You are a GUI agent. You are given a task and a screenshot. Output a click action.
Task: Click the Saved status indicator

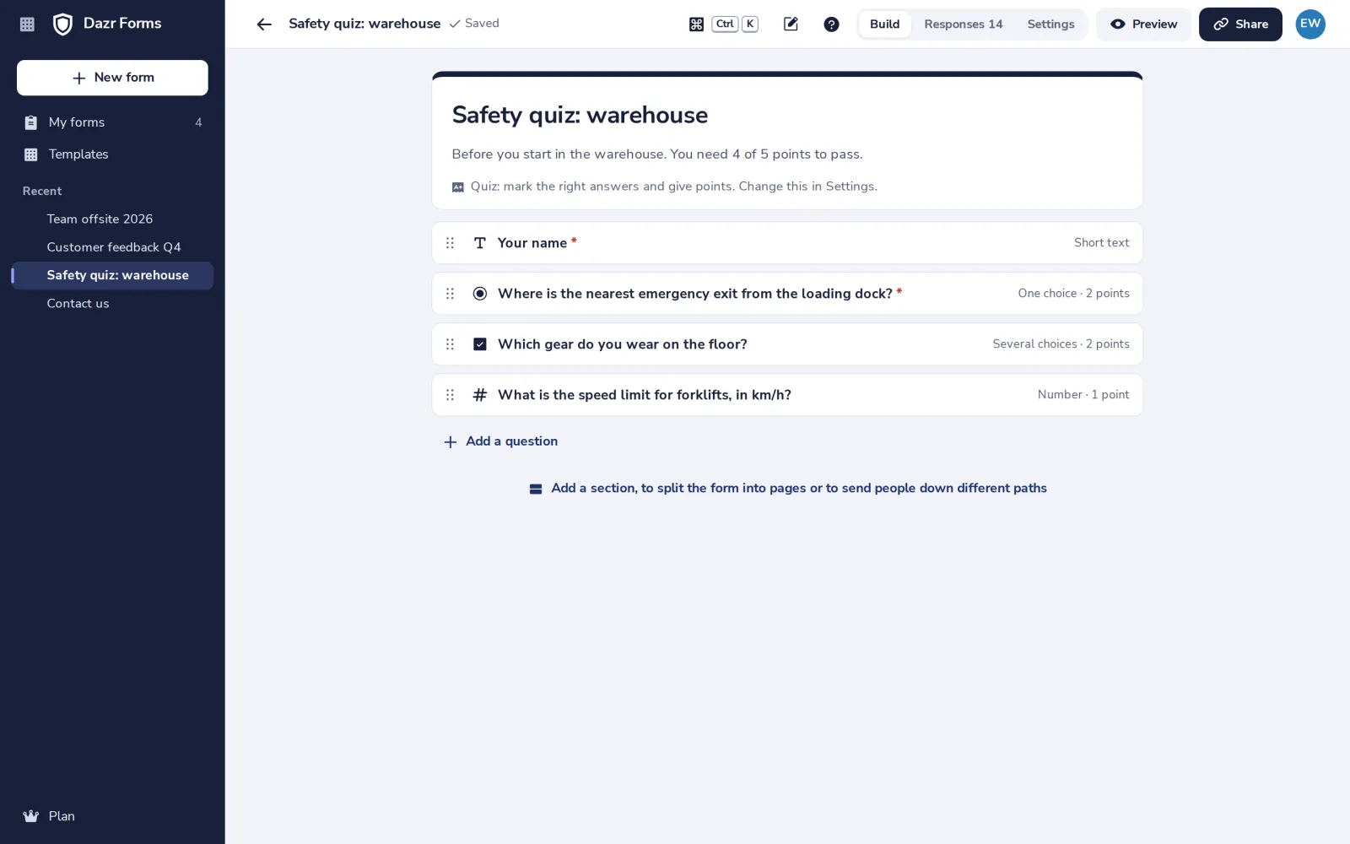tap(474, 24)
